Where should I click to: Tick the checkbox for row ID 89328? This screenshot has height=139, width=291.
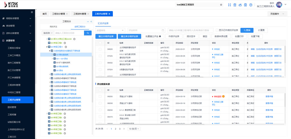[100, 49]
